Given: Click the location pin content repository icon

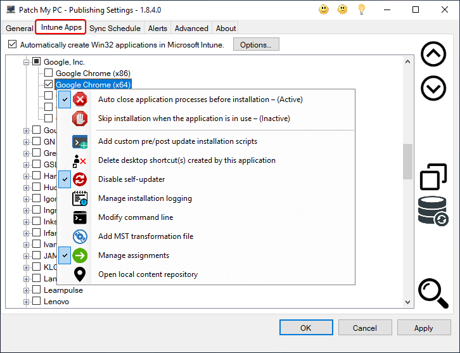Looking at the screenshot, I should (80, 274).
